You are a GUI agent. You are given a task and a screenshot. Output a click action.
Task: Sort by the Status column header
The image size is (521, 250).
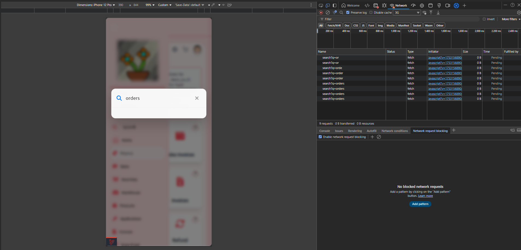[396, 52]
